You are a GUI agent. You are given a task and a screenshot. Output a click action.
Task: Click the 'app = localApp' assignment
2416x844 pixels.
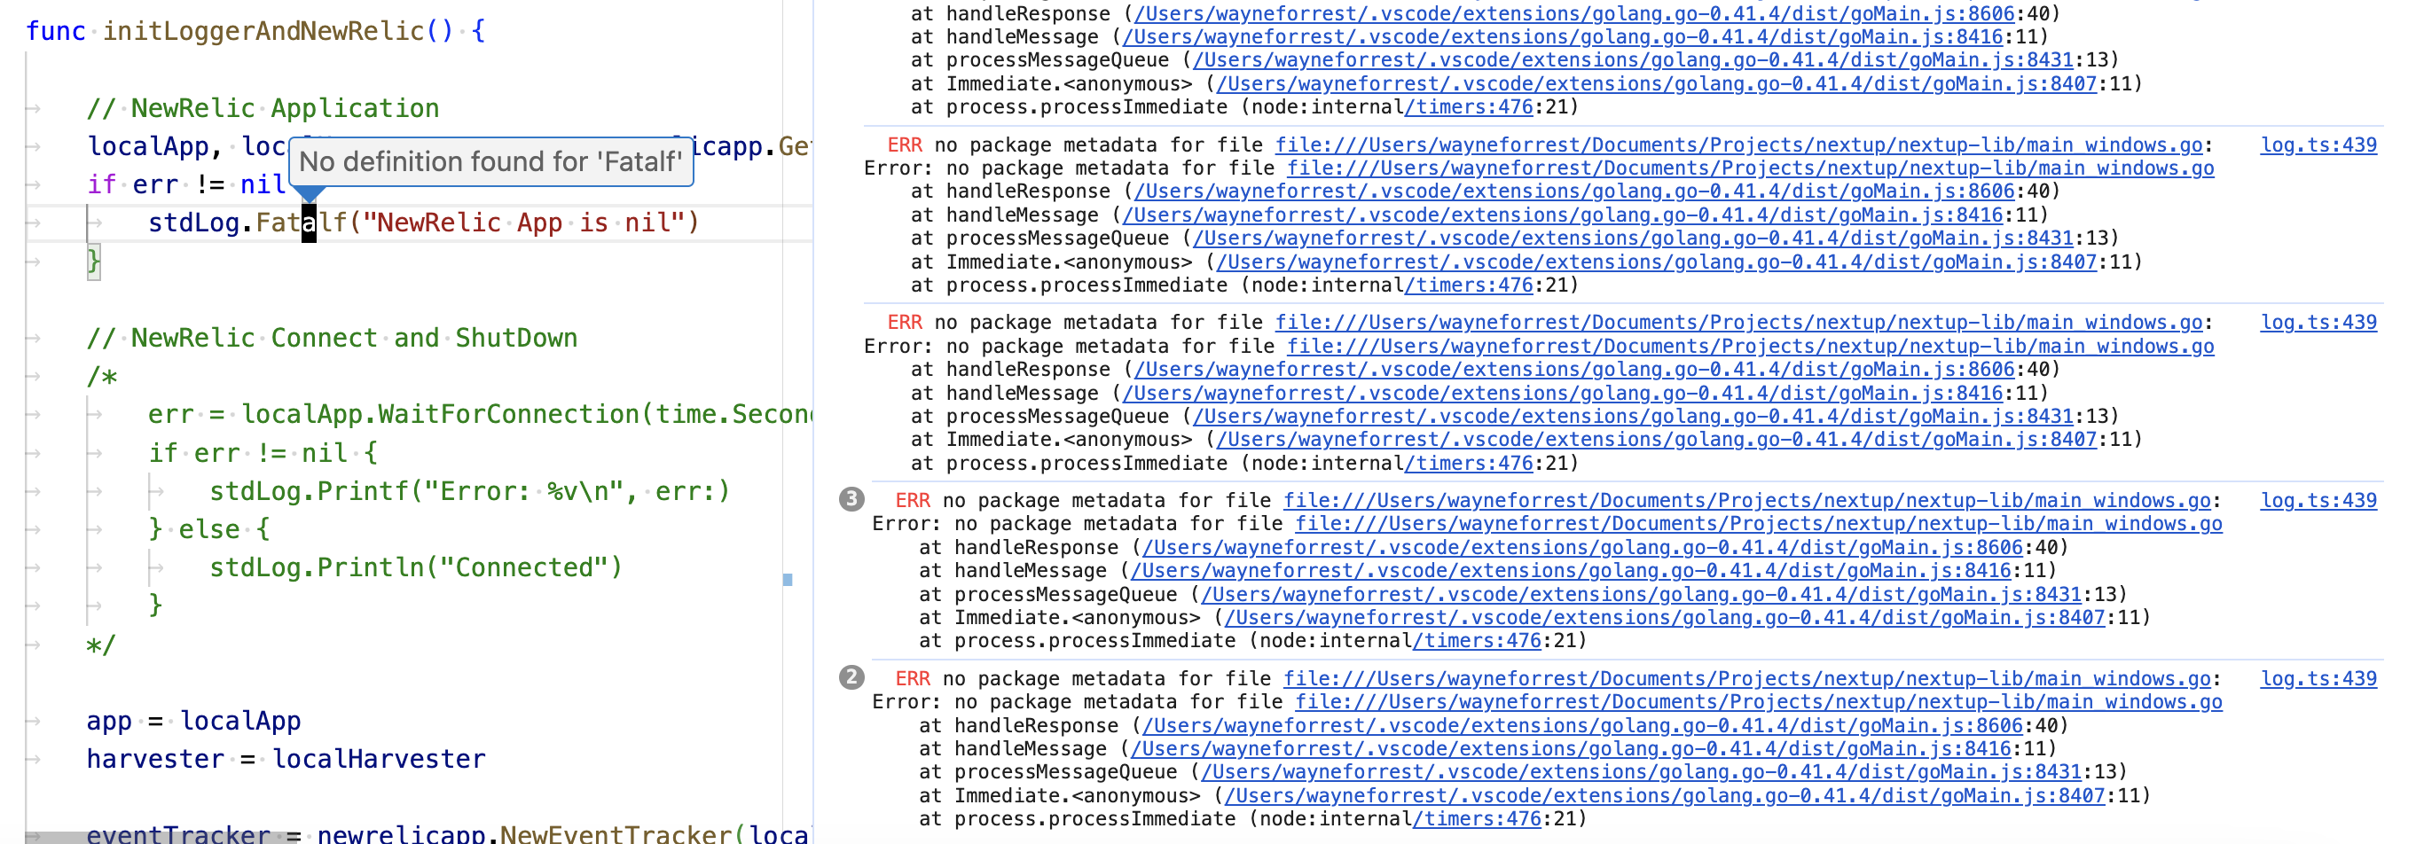(193, 720)
